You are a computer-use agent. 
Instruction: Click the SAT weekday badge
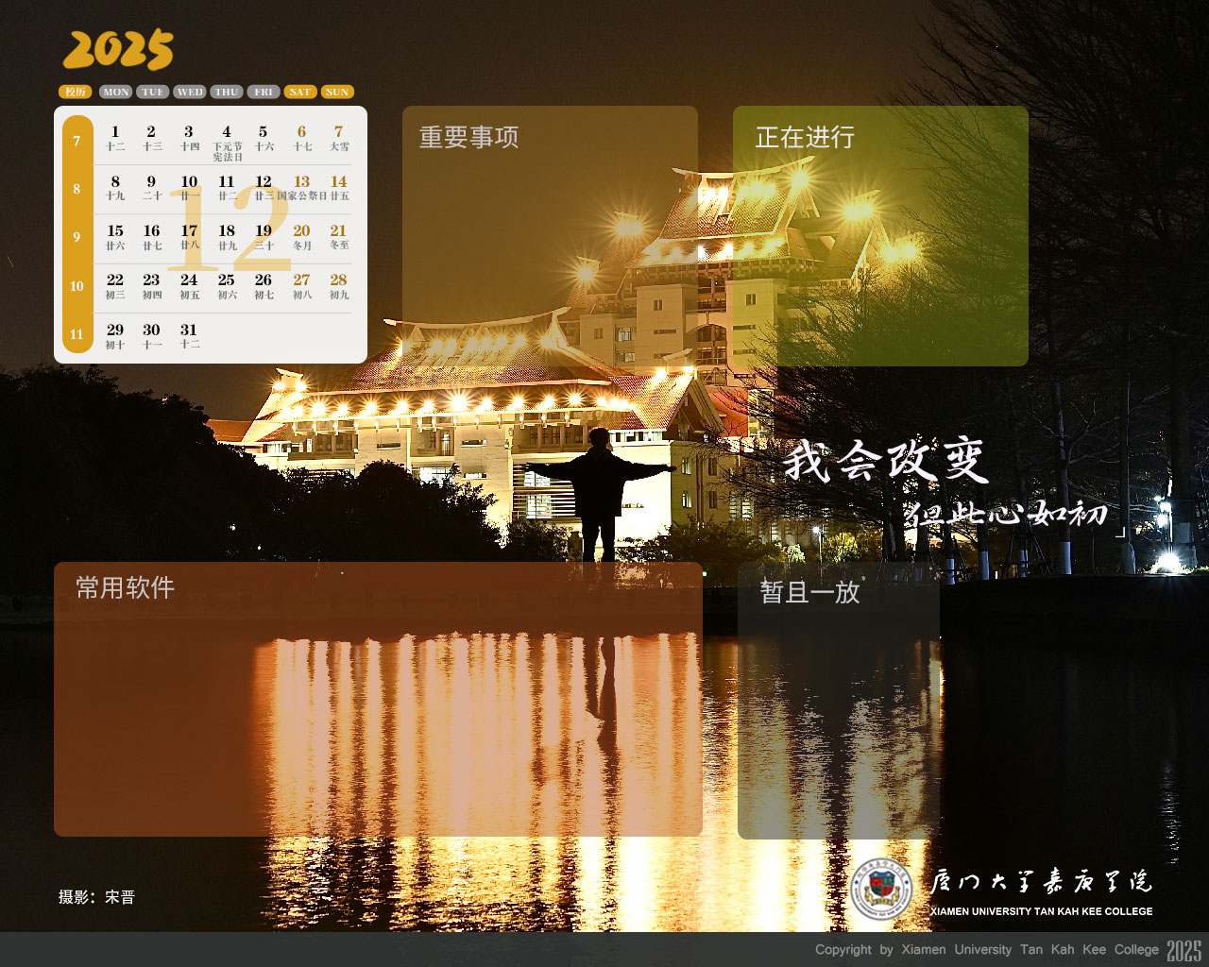tap(299, 92)
